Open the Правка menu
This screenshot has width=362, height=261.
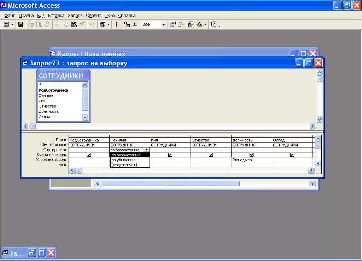[x=26, y=16]
